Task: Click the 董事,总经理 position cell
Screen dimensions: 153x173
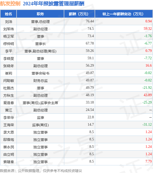Action: click(40, 22)
